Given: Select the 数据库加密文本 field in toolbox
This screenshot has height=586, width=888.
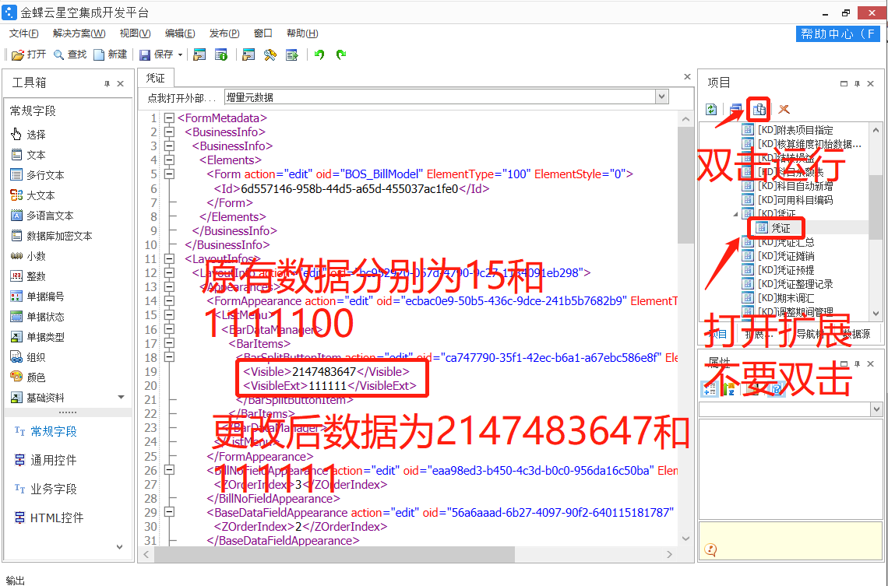Looking at the screenshot, I should pos(51,236).
